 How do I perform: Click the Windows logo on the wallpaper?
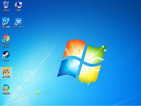82,61
